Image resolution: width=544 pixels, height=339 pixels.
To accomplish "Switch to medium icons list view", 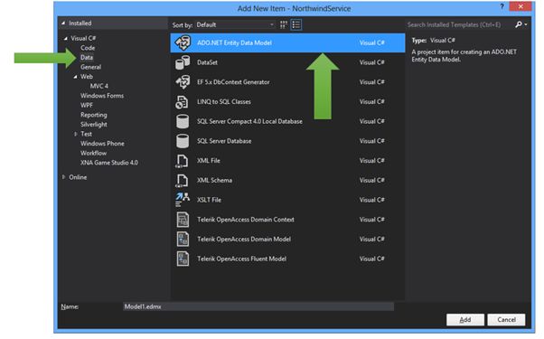I will coord(295,24).
